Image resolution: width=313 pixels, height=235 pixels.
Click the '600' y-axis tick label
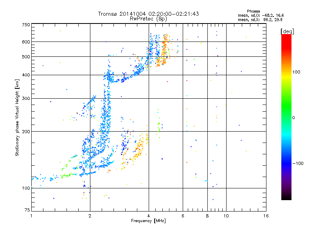(x=26, y=42)
